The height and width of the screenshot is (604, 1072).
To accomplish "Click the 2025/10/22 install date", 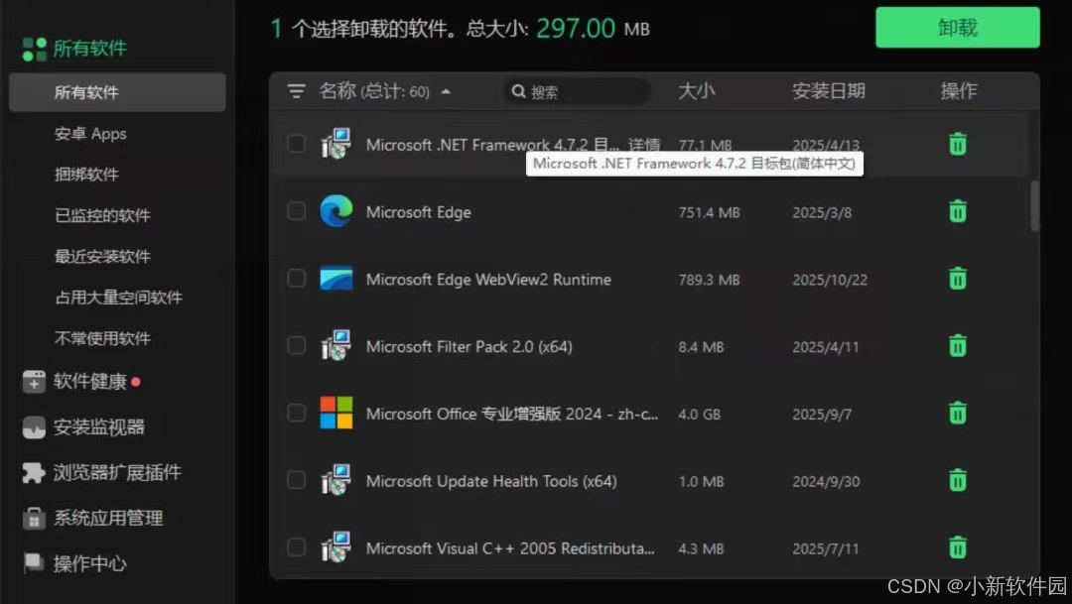I will click(x=830, y=280).
